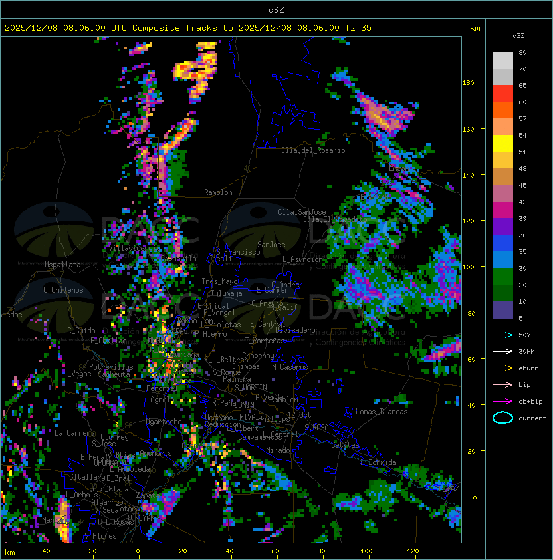The image size is (553, 560).
Task: Click the 'S_ROSA' map label
Action: coord(316,428)
